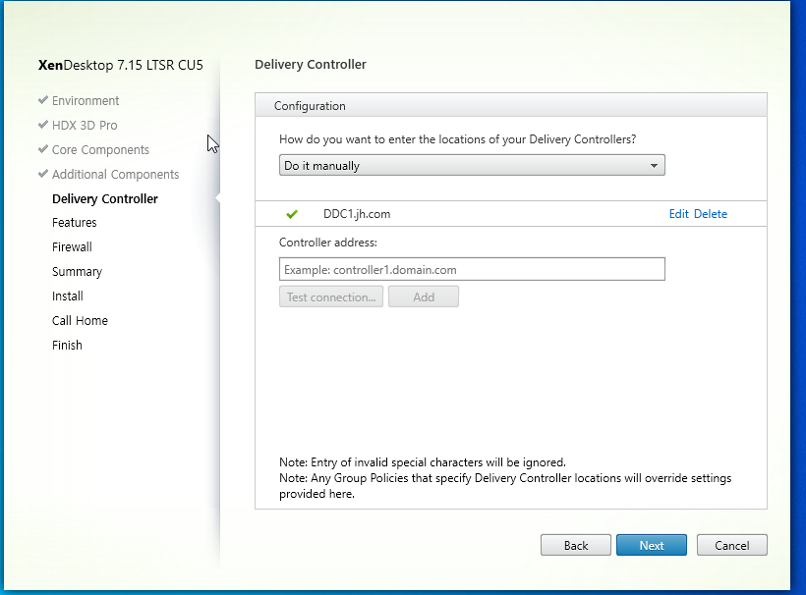This screenshot has width=806, height=595.
Task: Open the Delivery Controllers location dropdown arrow
Action: click(x=654, y=165)
